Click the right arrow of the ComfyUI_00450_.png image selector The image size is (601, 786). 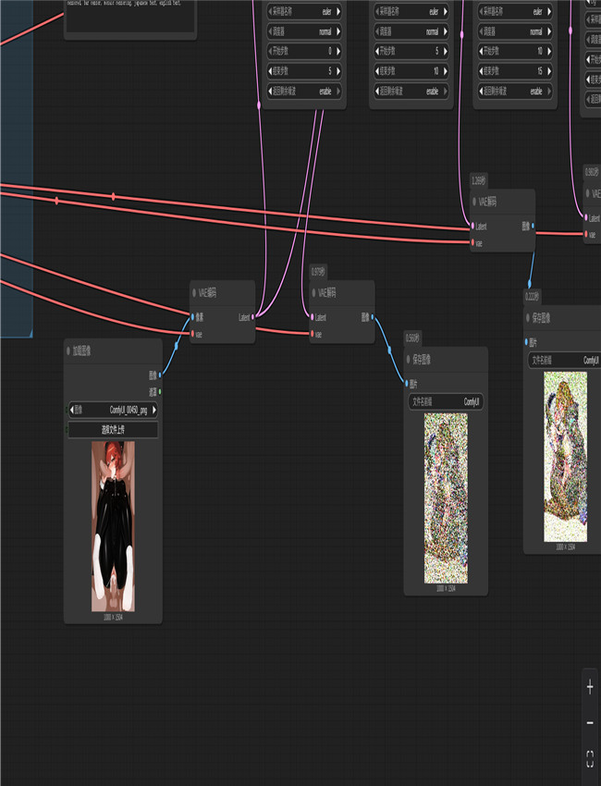tap(153, 410)
